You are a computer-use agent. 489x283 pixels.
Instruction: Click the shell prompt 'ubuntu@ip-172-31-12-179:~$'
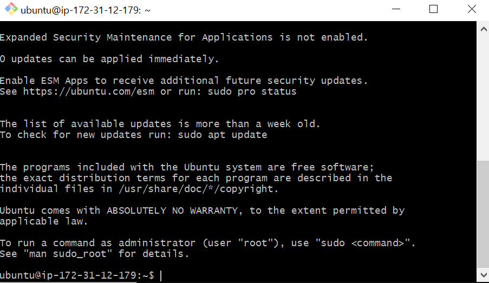click(x=77, y=275)
